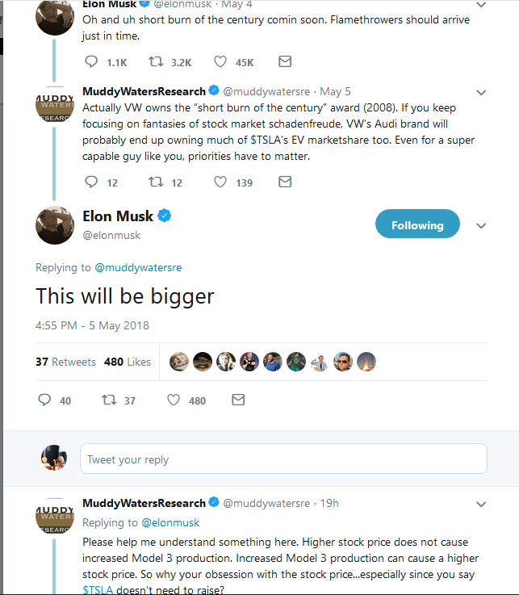The width and height of the screenshot is (519, 595).
Task: Open first liker avatar in the likes row
Action: (179, 362)
